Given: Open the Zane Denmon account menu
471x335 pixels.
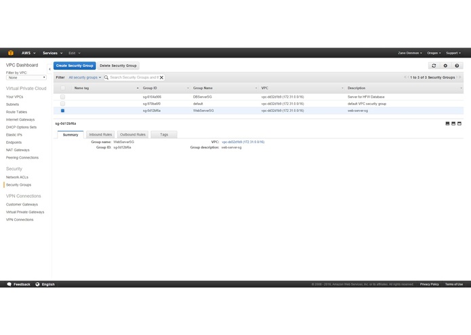Looking at the screenshot, I should [x=410, y=53].
